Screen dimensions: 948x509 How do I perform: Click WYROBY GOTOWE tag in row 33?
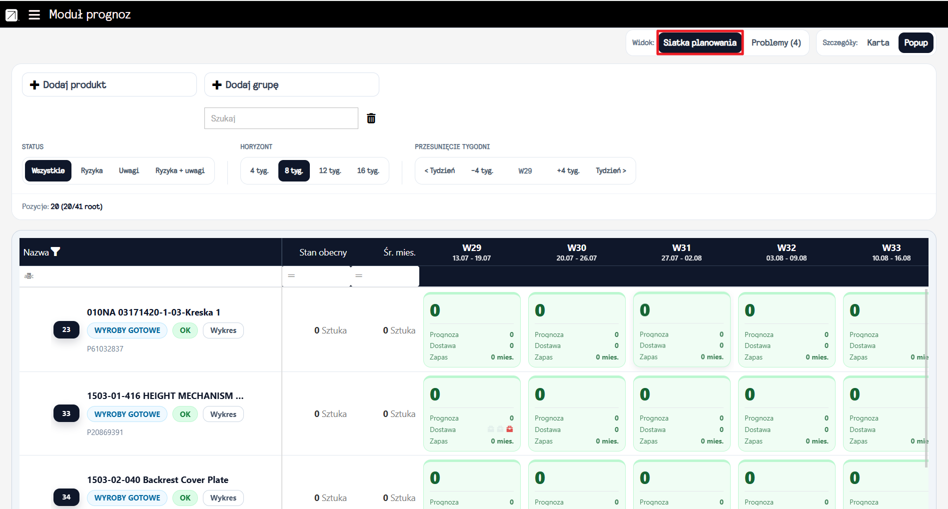pyautogui.click(x=127, y=414)
